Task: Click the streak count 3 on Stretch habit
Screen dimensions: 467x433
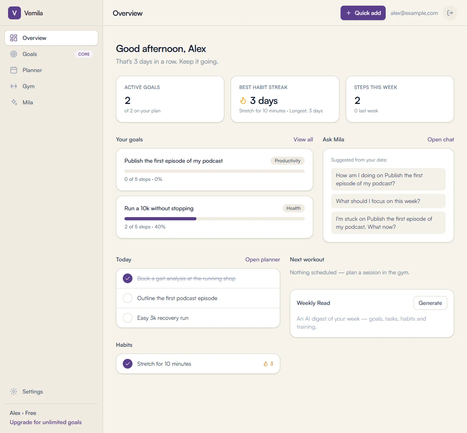Action: tap(272, 364)
